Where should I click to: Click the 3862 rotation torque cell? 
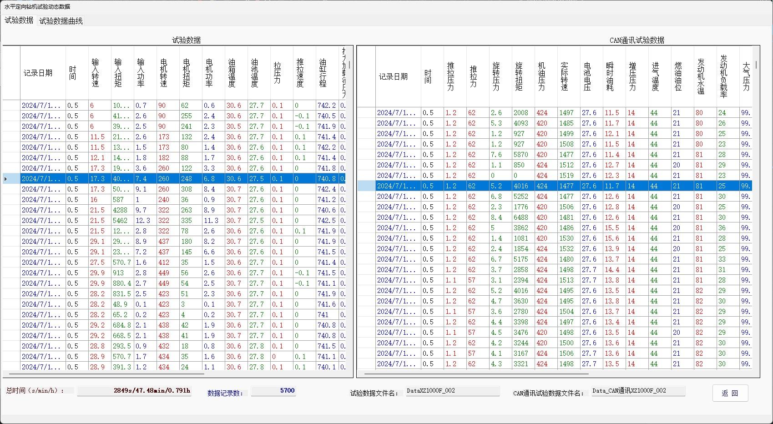[523, 228]
